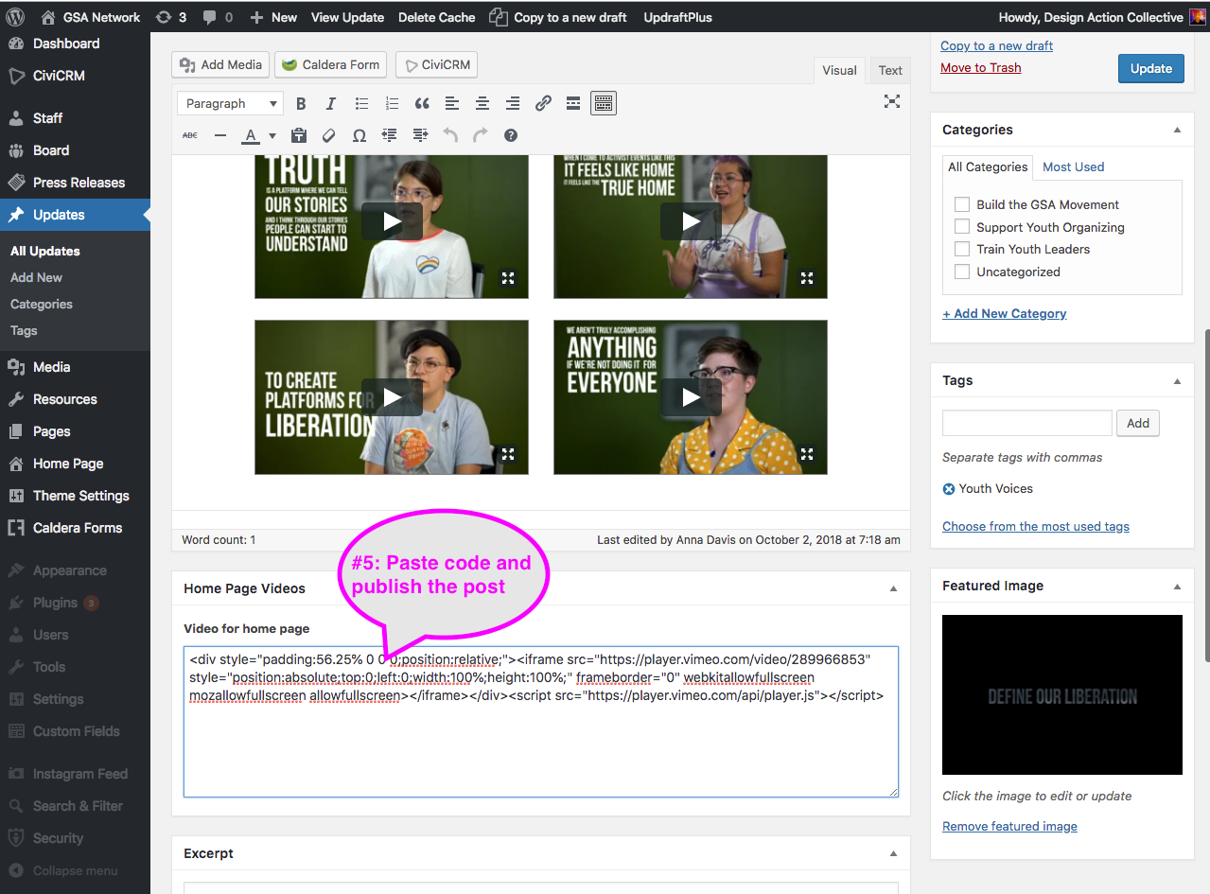Insert a bulleted list
Viewport: 1210px width, 894px height.
pyautogui.click(x=361, y=103)
